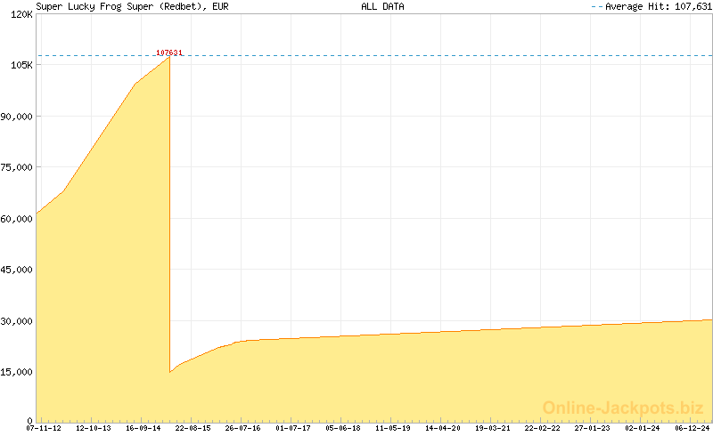Select the 05-06-18 date label
The height and width of the screenshot is (436, 713).
pyautogui.click(x=343, y=428)
